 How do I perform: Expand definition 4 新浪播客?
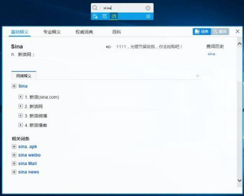[20, 125]
